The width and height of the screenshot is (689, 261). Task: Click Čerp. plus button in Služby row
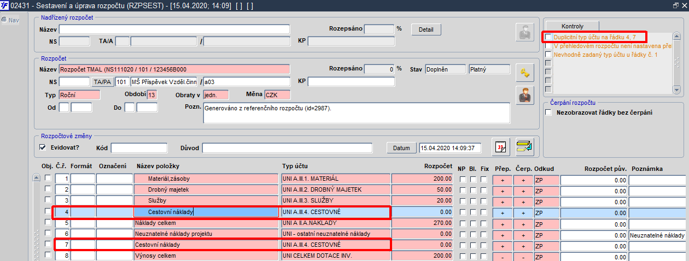(523, 201)
